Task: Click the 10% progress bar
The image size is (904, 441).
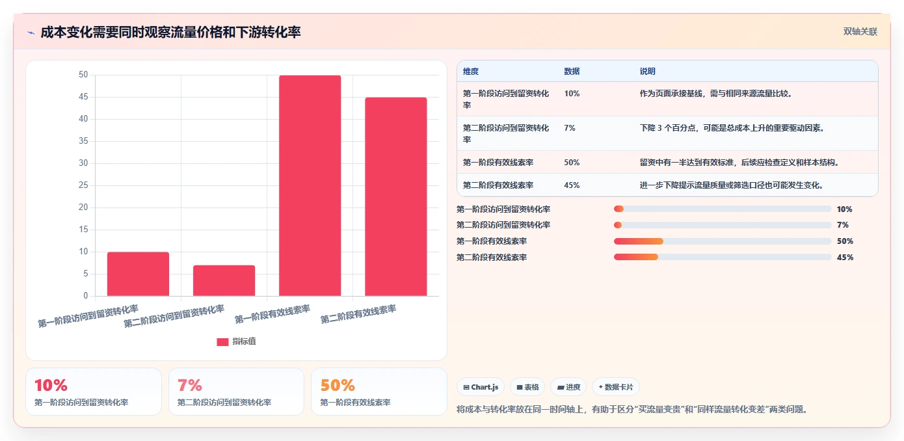Action: pyautogui.click(x=723, y=209)
